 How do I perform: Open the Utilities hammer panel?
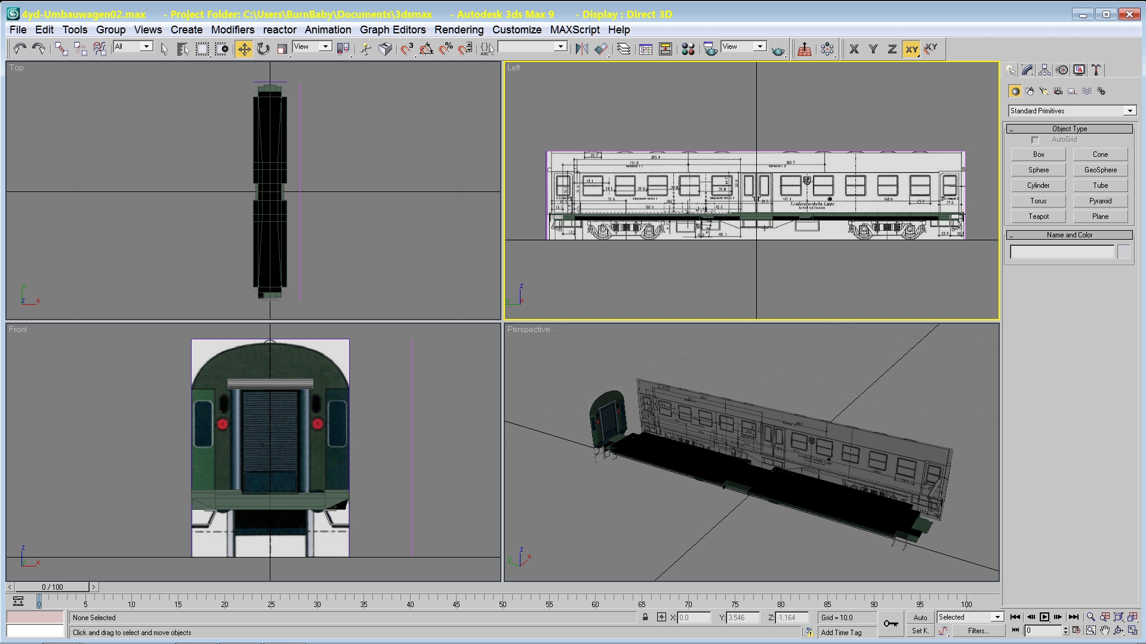coord(1096,70)
